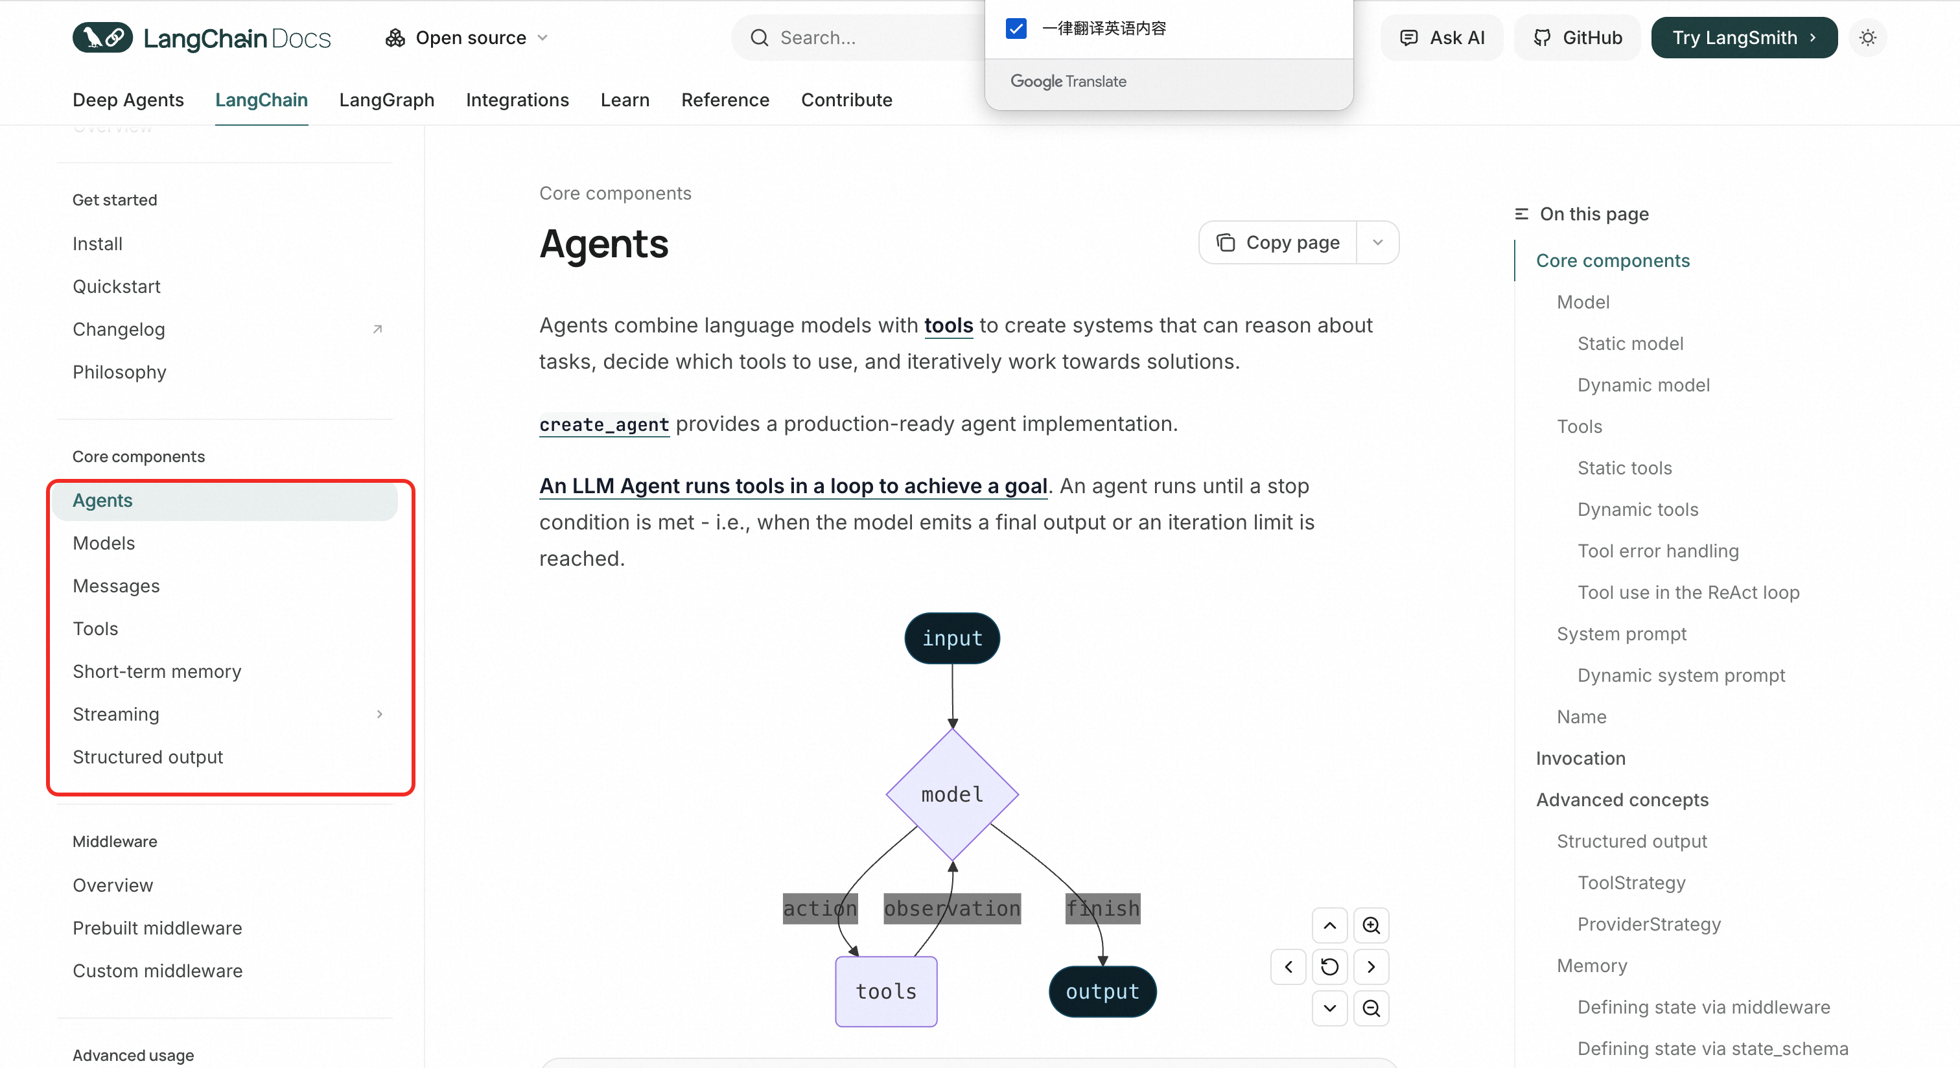Pan the diagram to the left
Viewport: 1960px width, 1068px height.
[1288, 967]
